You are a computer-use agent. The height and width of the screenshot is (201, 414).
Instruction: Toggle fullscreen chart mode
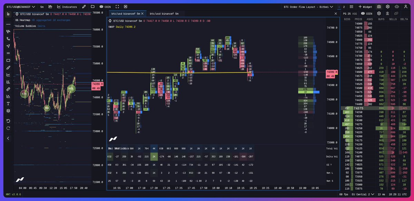click(117, 7)
